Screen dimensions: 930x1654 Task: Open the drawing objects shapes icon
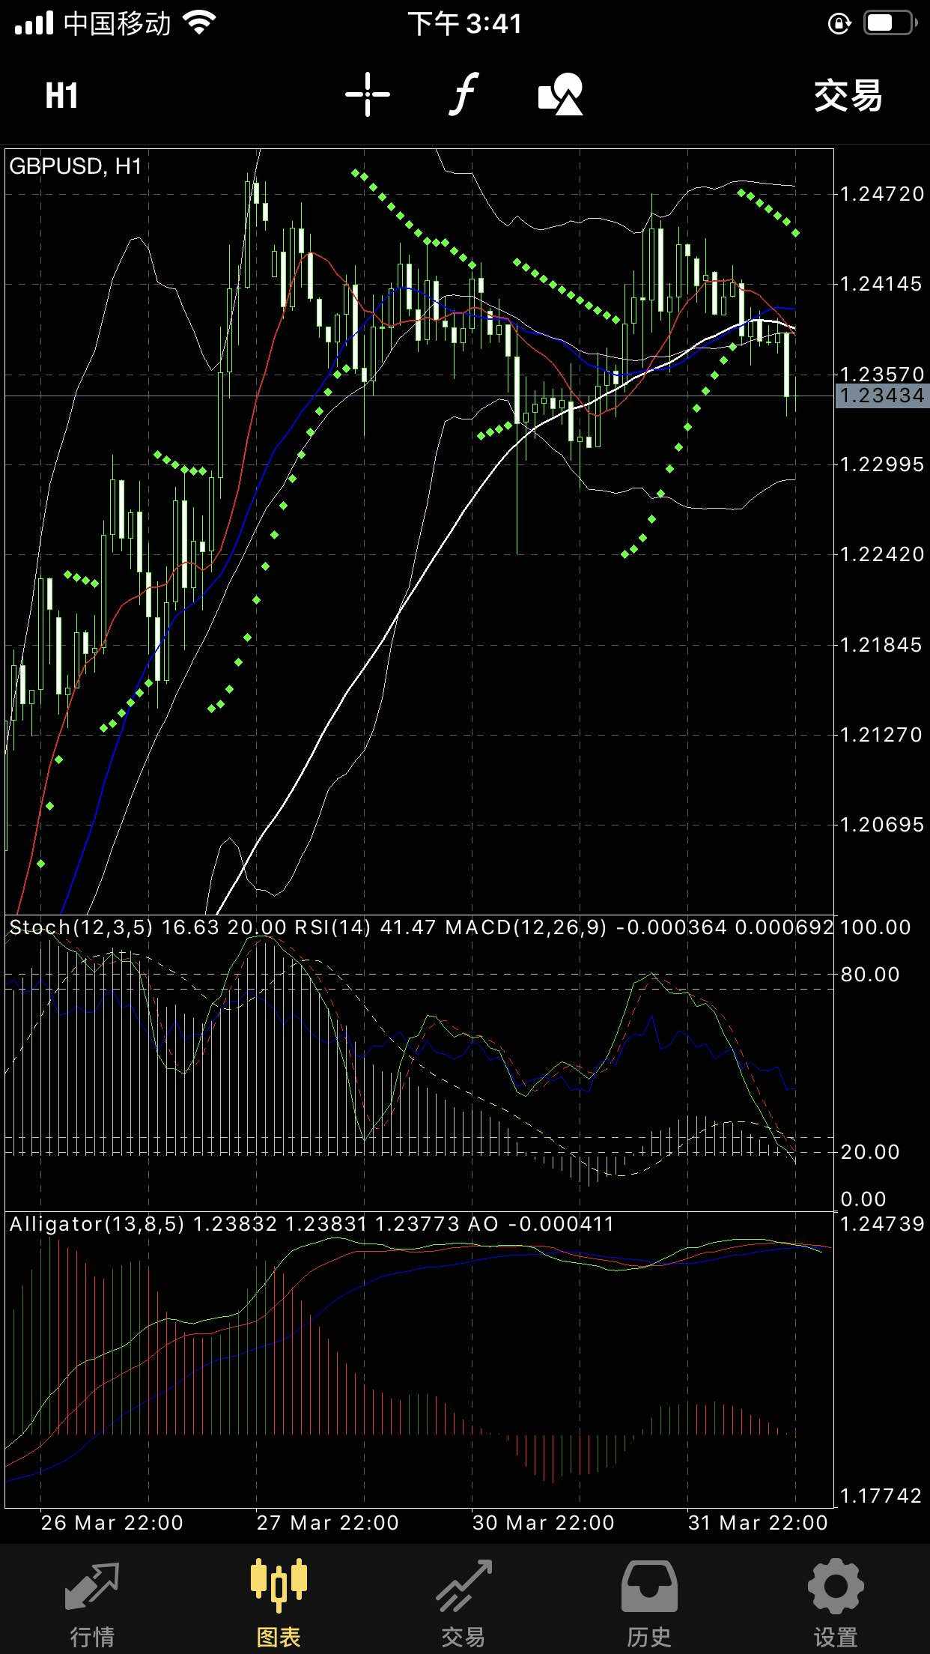561,94
